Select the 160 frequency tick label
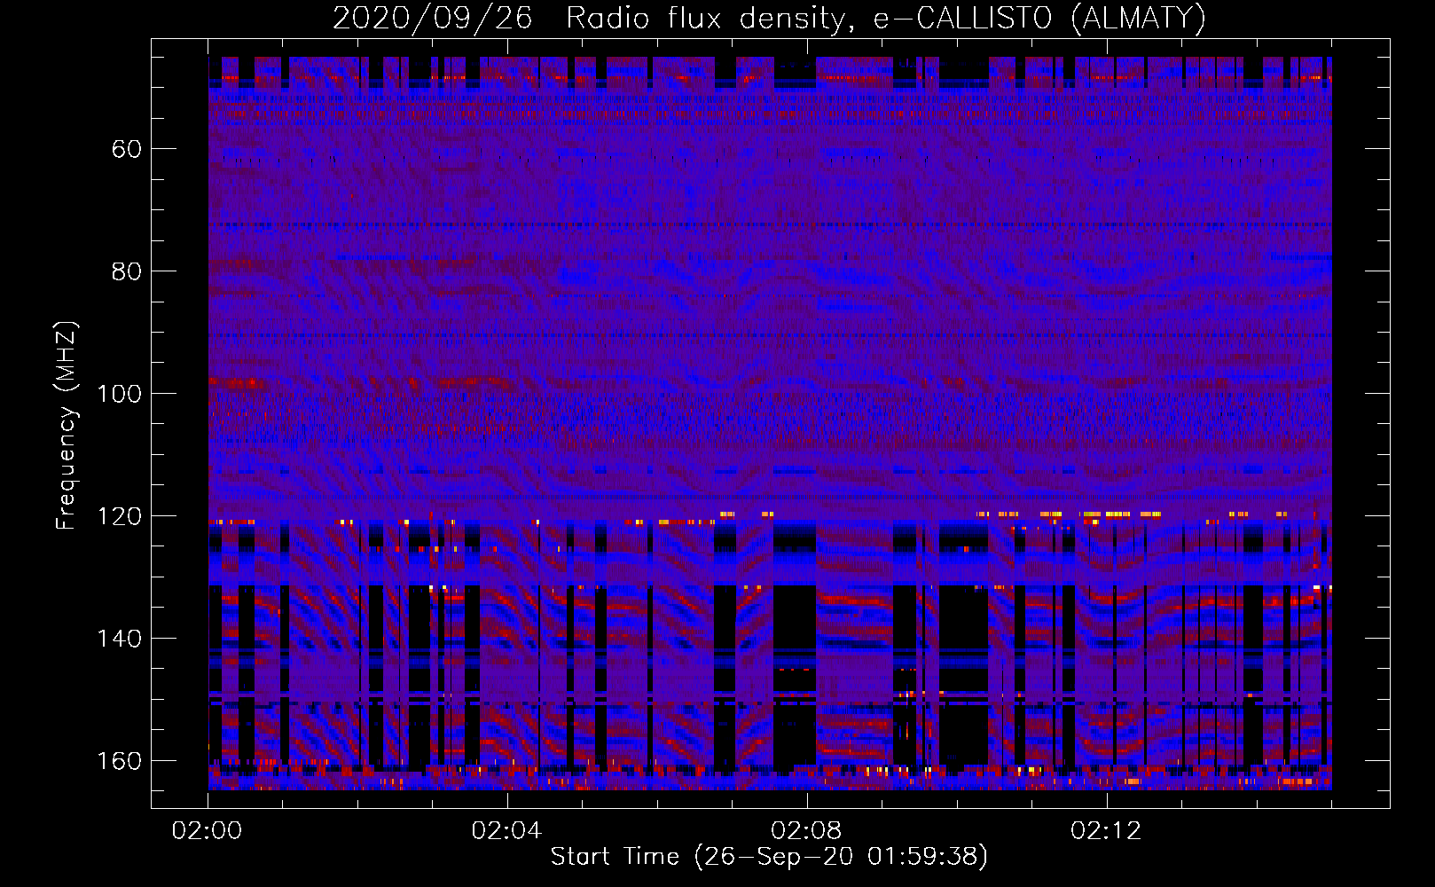The height and width of the screenshot is (887, 1435). coord(119,761)
